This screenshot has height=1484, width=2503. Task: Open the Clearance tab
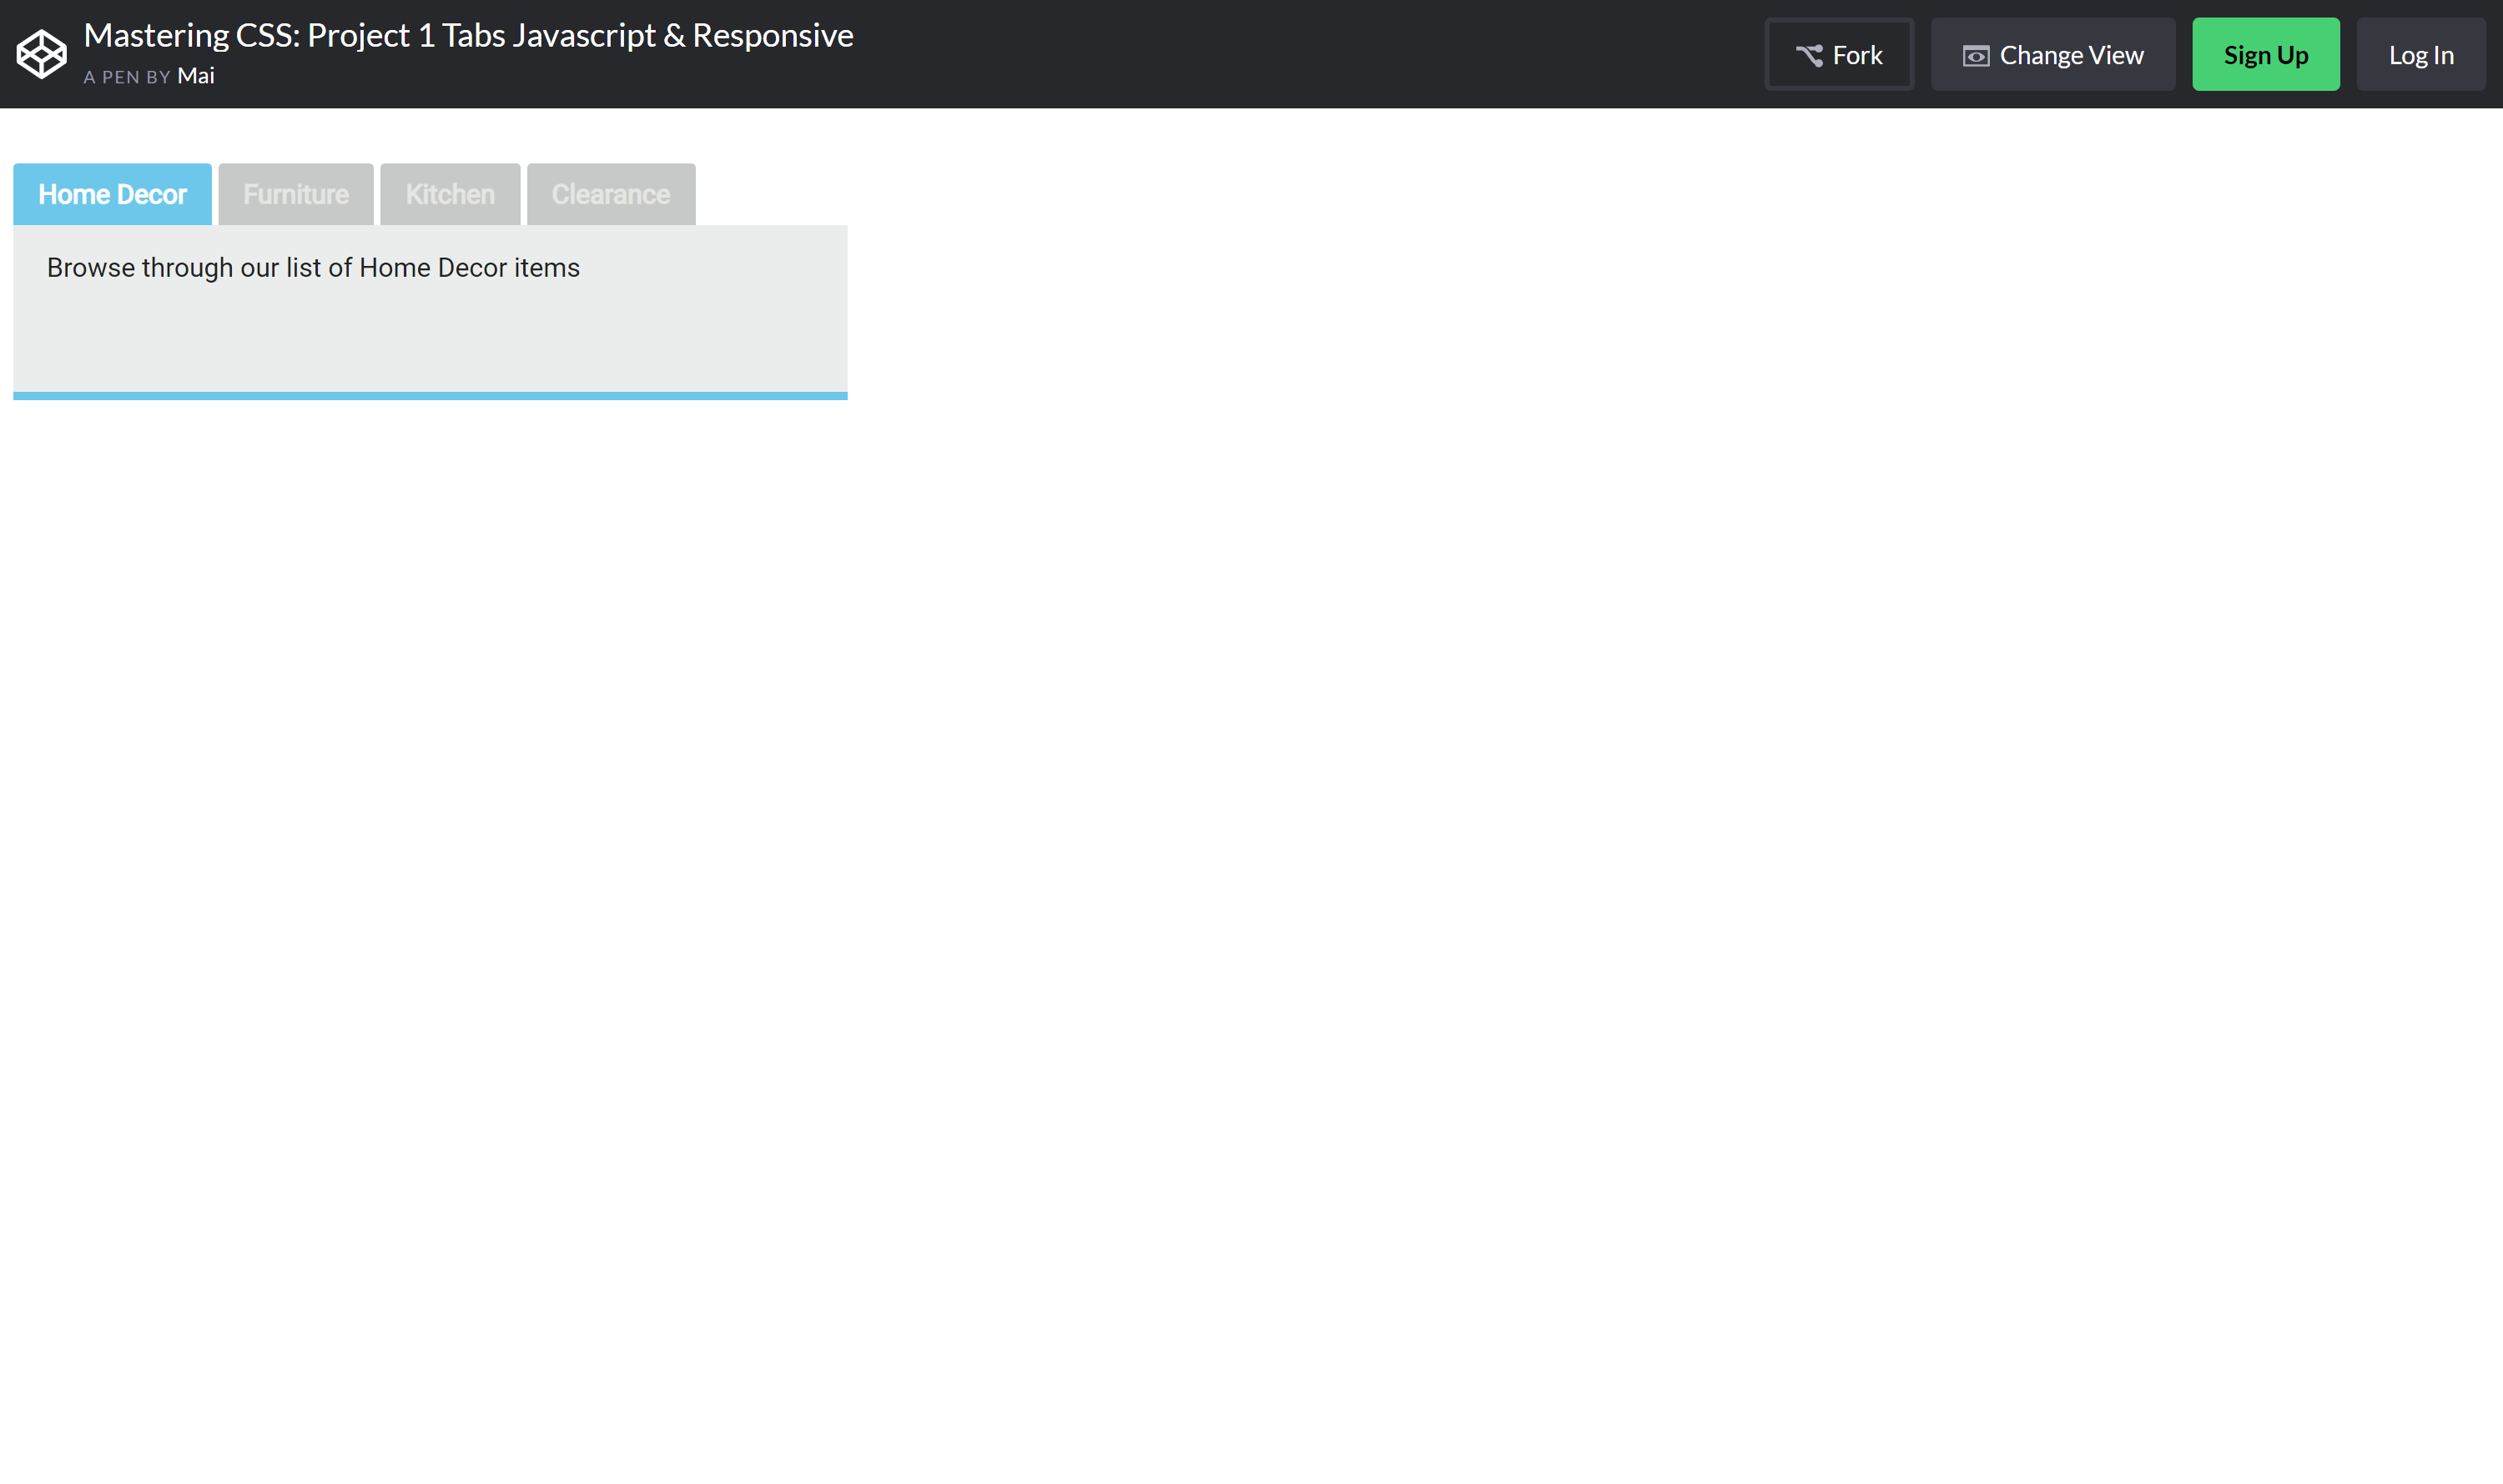tap(611, 194)
